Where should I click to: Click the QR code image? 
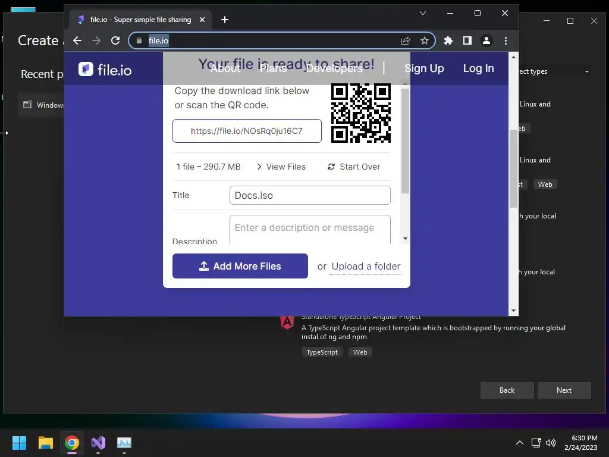pos(361,113)
